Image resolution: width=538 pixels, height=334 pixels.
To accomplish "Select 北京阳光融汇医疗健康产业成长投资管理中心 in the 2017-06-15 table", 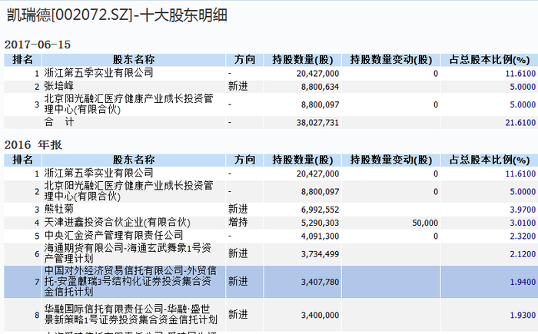I will [x=128, y=104].
